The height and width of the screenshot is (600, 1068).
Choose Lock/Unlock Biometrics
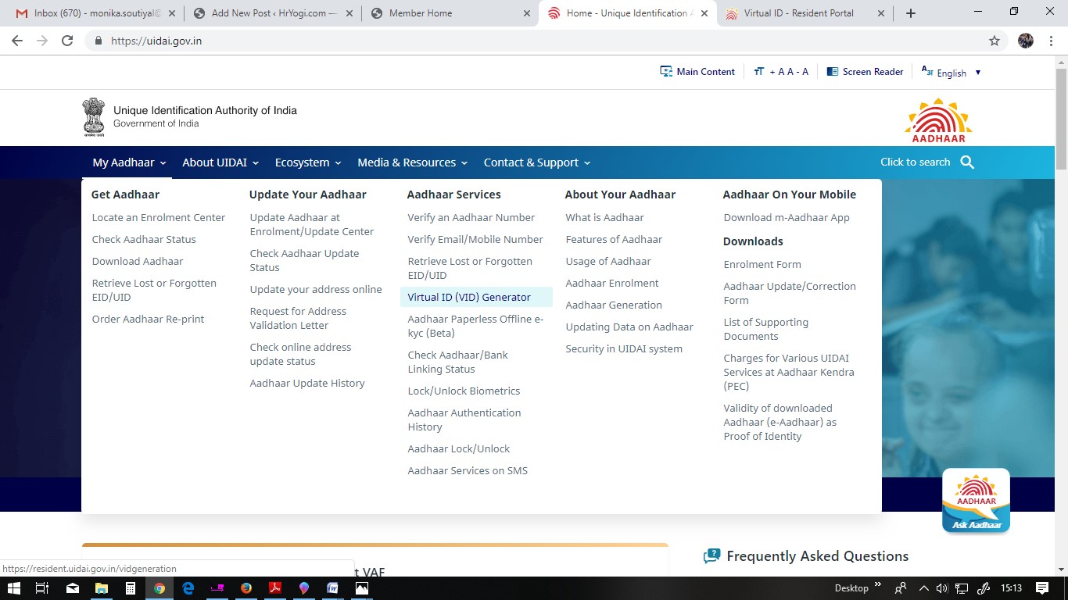(464, 391)
